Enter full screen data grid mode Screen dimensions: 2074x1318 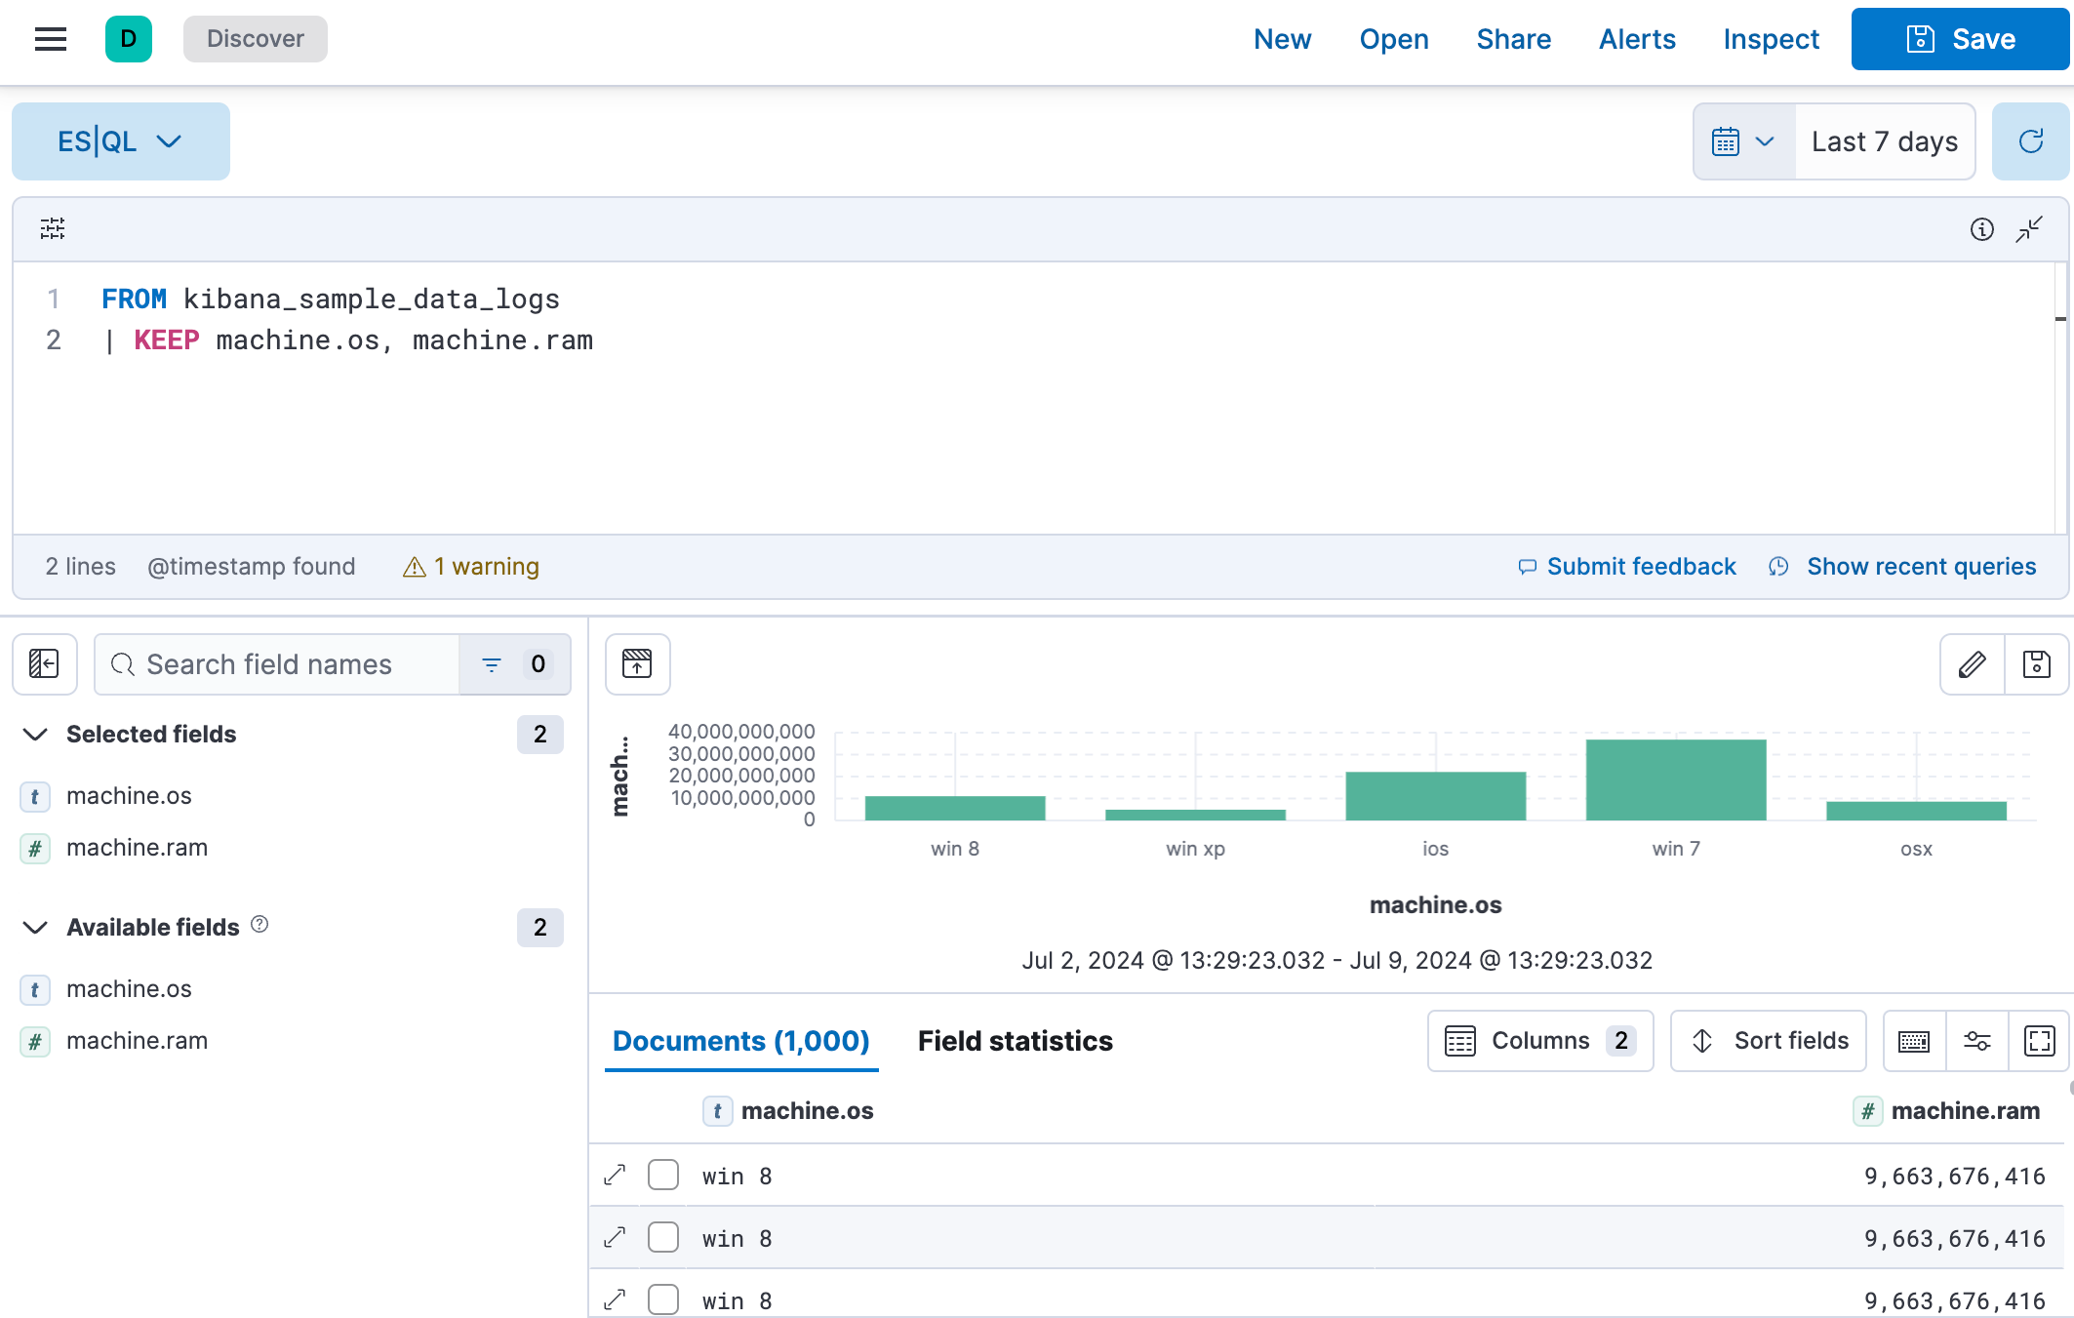2039,1041
